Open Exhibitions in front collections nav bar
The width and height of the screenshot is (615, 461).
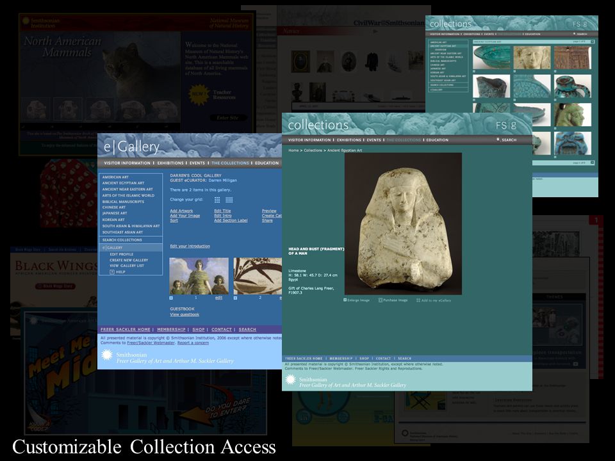[348, 140]
